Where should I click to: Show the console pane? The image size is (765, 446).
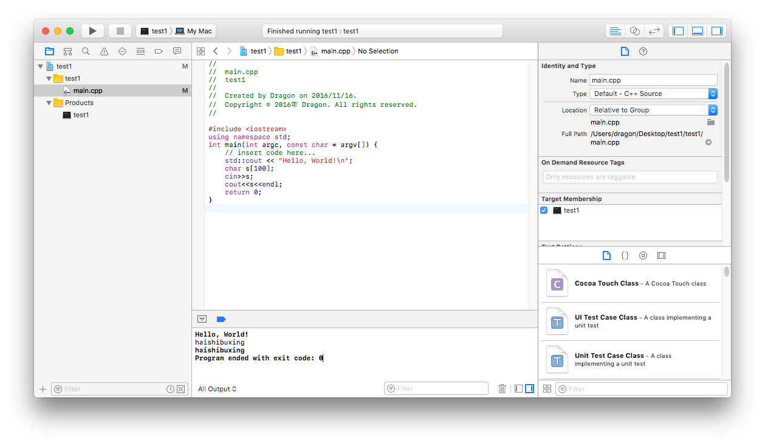click(529, 389)
